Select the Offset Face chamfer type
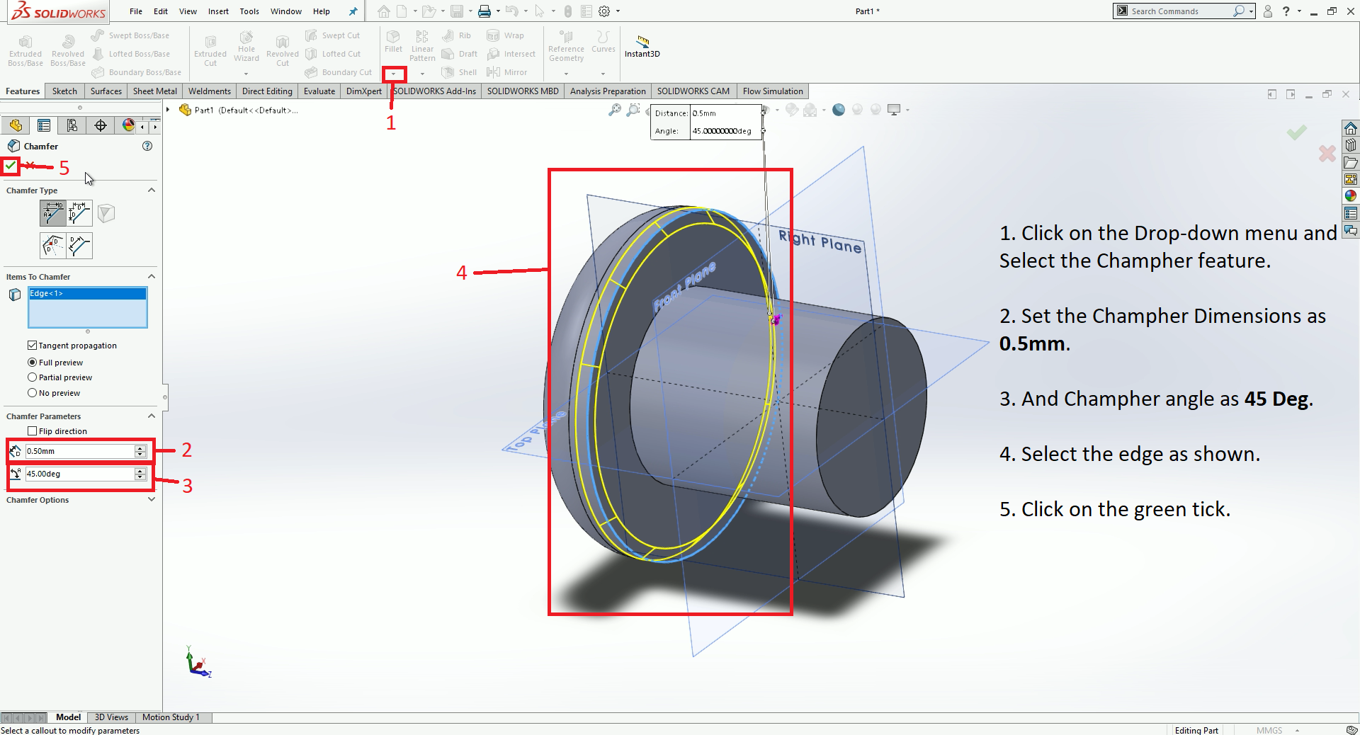 coord(53,246)
